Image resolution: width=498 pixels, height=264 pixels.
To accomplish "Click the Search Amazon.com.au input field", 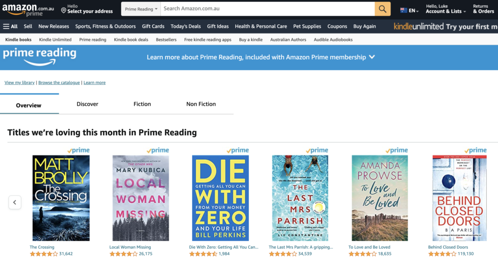I will pyautogui.click(x=267, y=9).
